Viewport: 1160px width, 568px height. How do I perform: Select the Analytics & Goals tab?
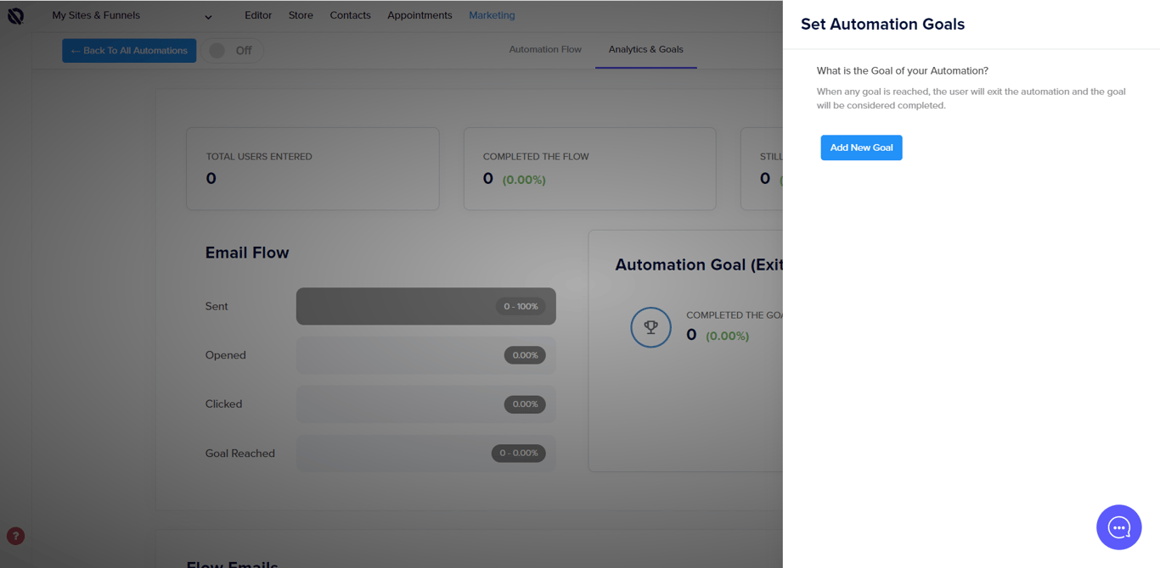point(645,49)
